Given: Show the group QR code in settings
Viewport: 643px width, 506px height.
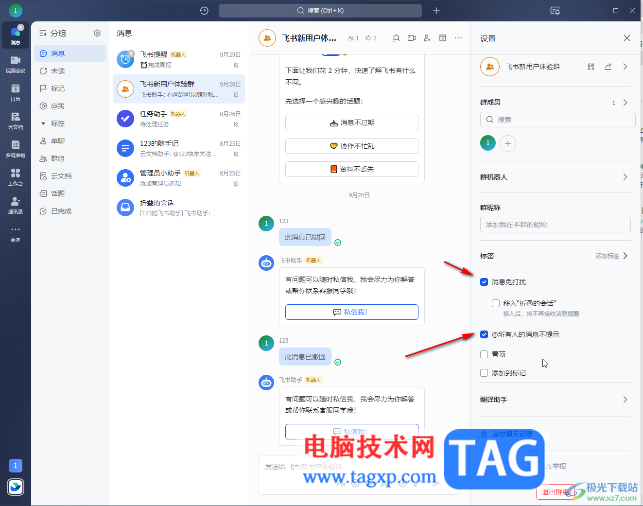Looking at the screenshot, I should point(591,67).
